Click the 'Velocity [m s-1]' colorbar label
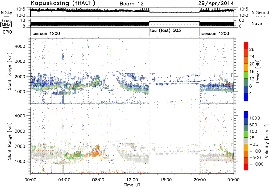Screen dimensions: 270x187 pos(267,141)
